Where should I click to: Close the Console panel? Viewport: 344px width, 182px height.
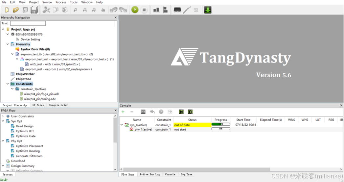coord(341,106)
